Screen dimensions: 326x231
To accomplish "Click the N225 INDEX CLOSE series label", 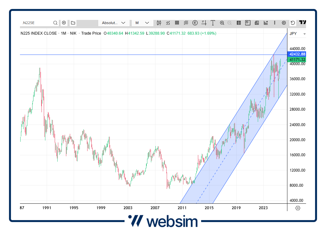I will (39, 33).
